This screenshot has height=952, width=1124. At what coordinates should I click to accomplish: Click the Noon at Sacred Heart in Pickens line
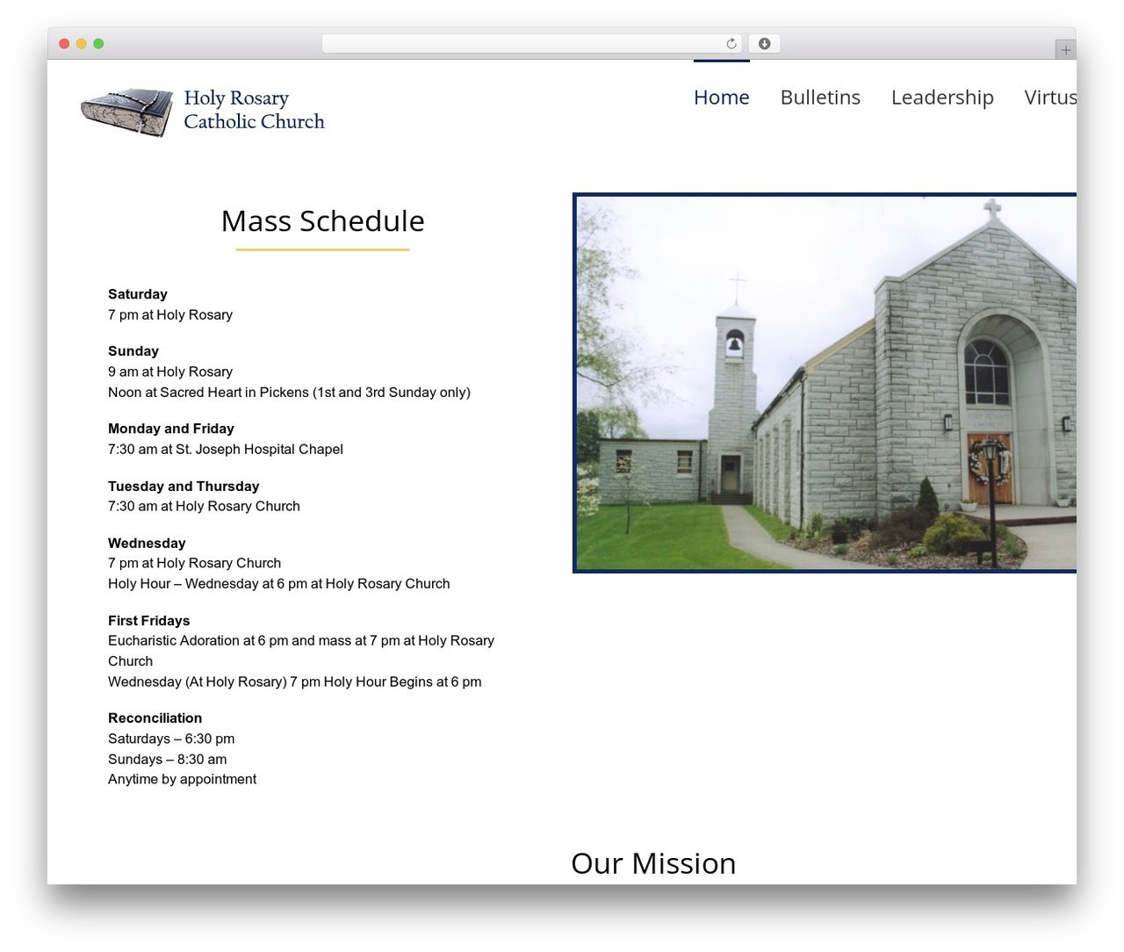click(289, 393)
